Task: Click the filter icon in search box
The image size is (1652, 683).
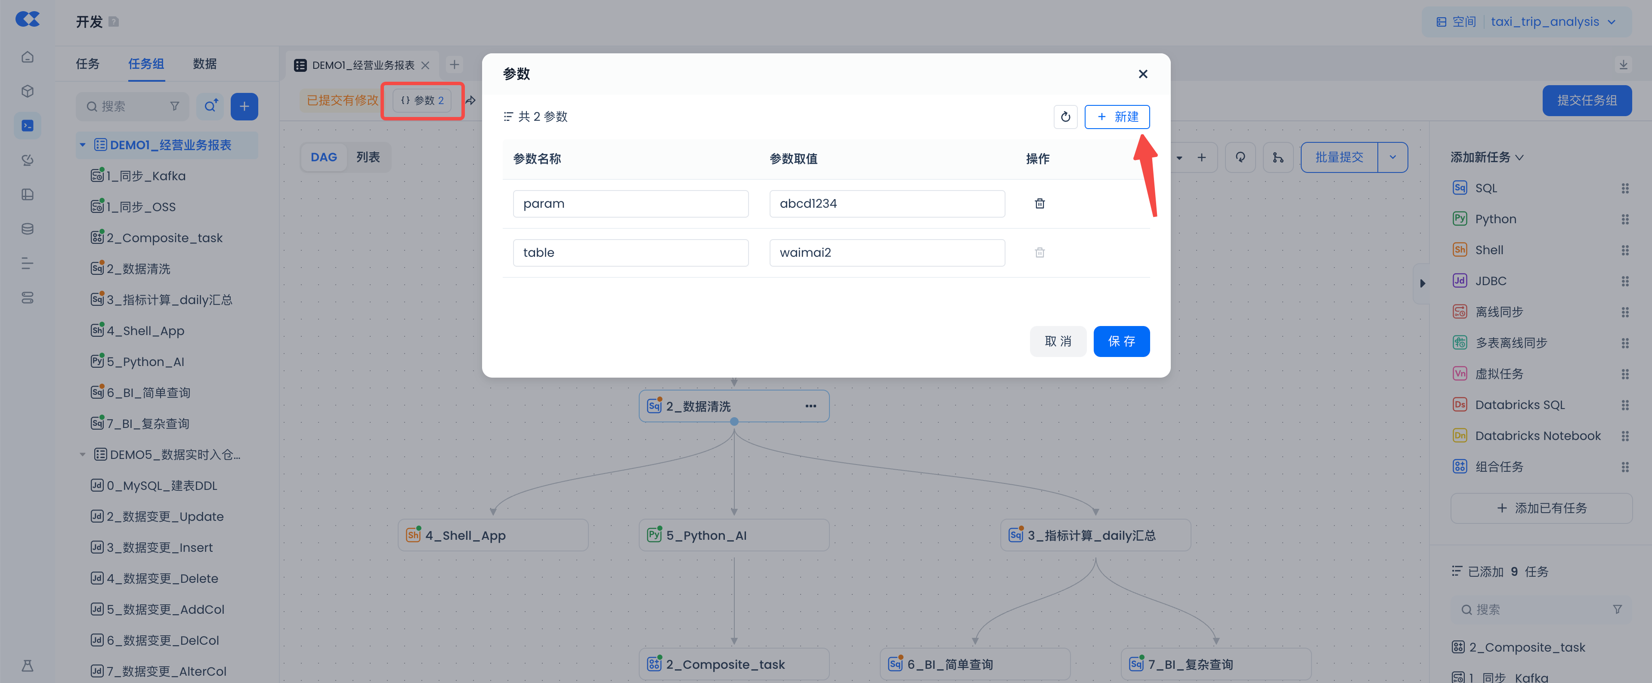Action: 174,106
